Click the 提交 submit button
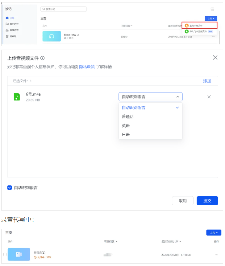The height and width of the screenshot is (266, 225). pyautogui.click(x=207, y=201)
